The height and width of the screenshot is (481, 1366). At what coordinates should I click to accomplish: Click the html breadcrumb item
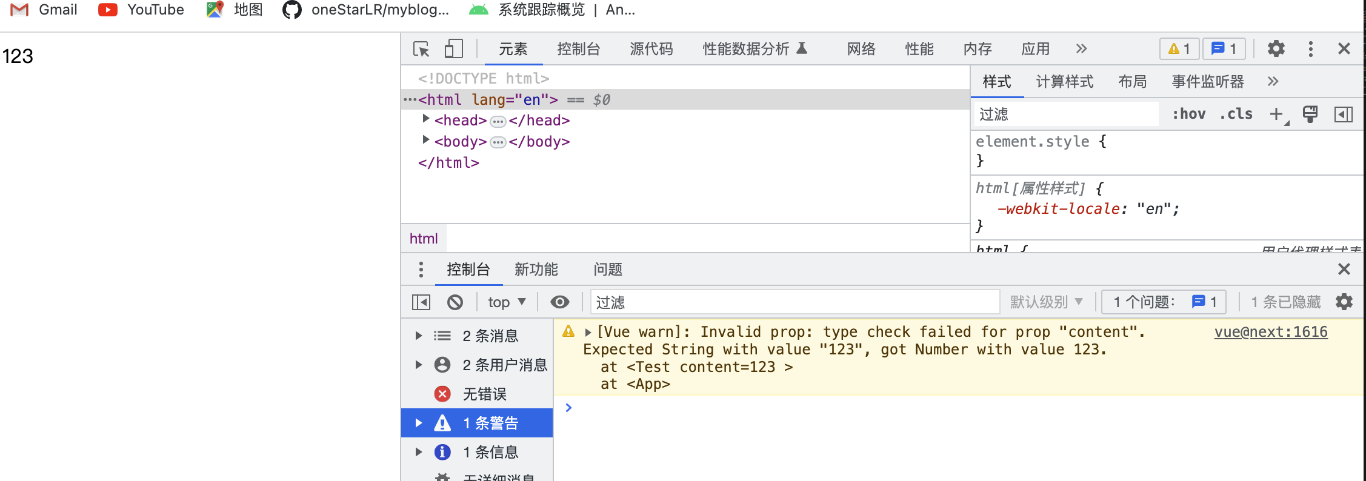point(424,239)
